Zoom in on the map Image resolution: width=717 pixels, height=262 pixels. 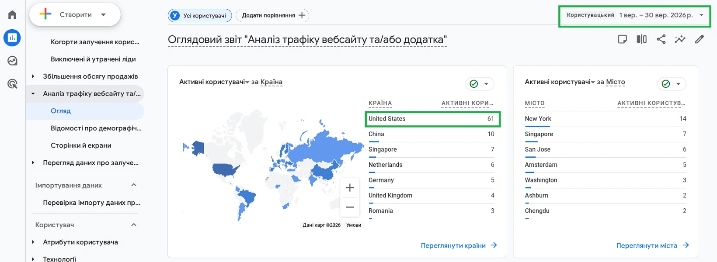click(x=350, y=188)
